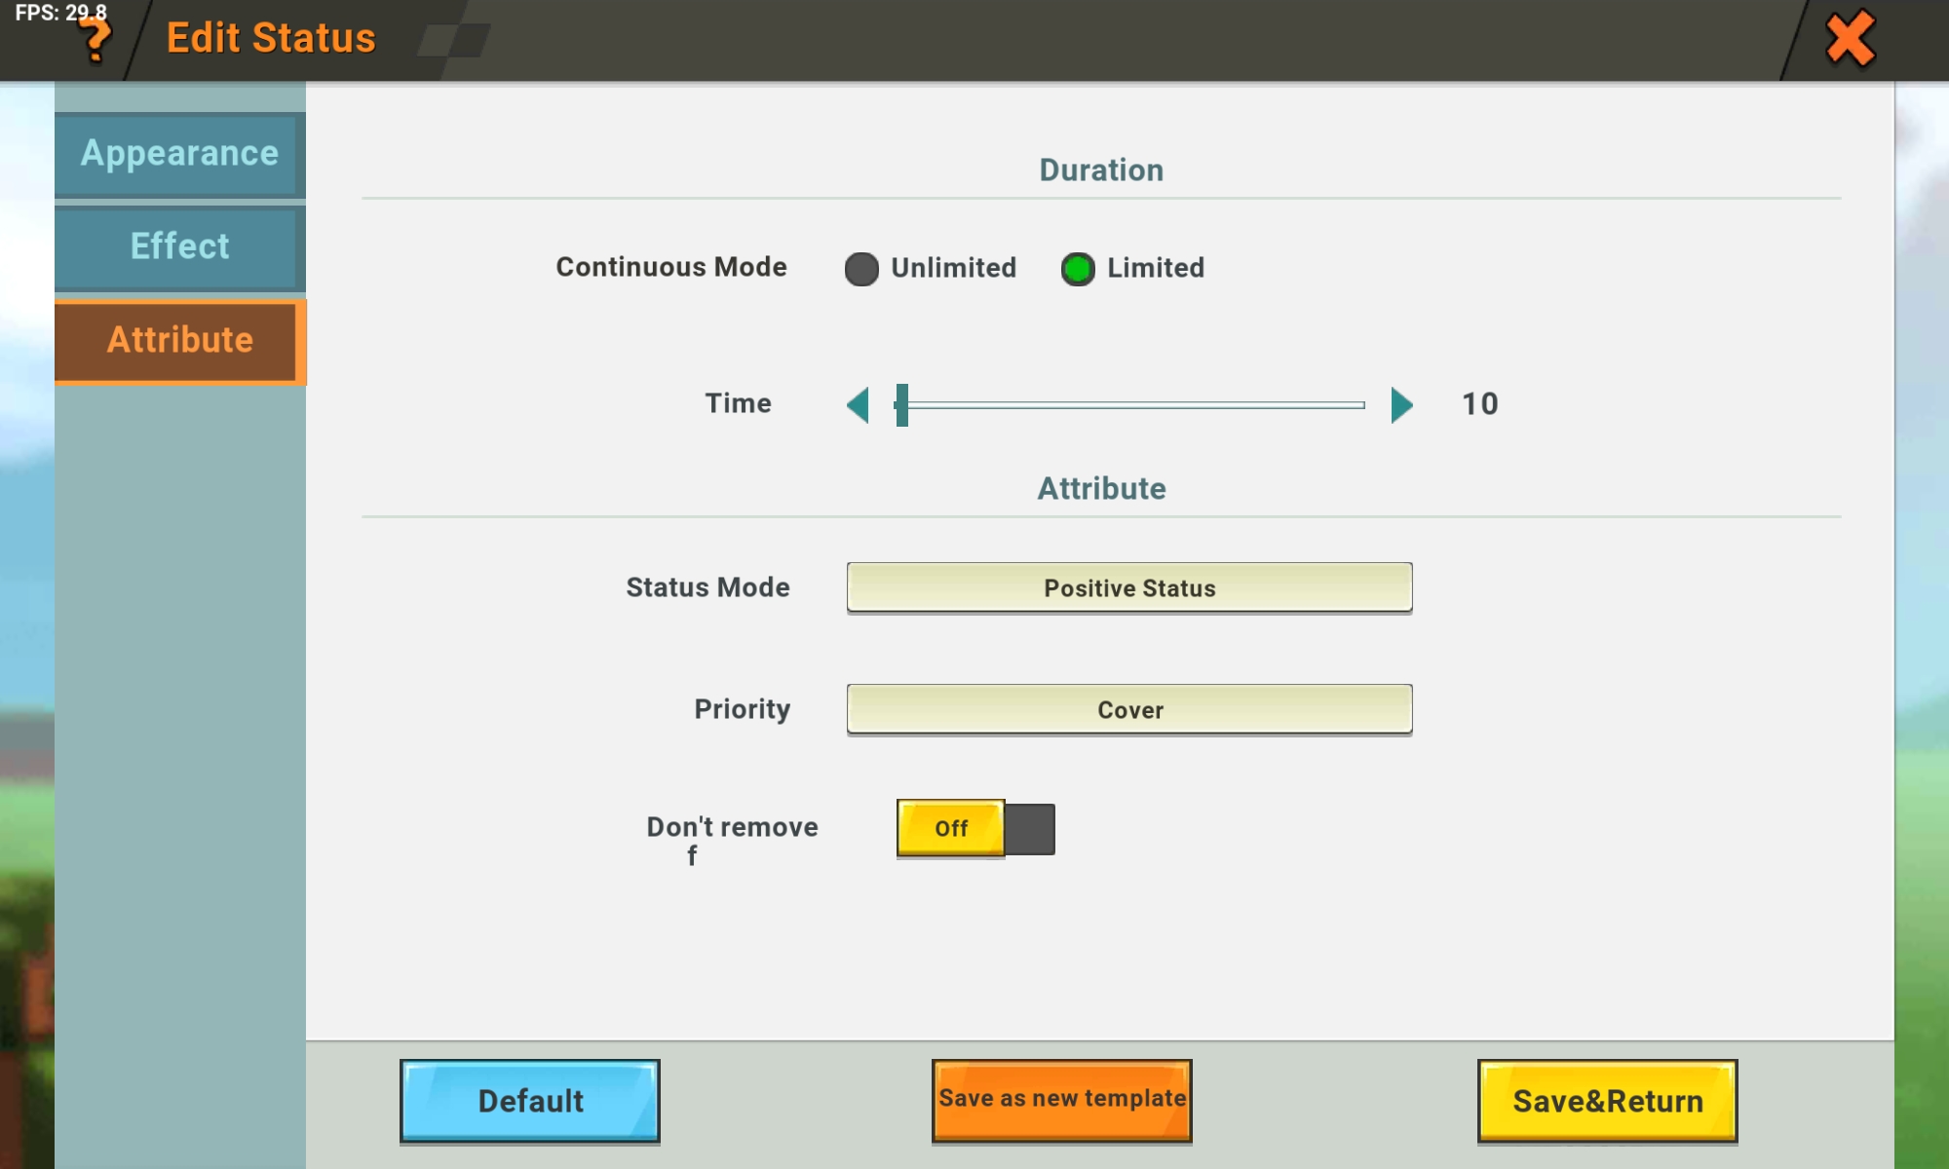Click the Save&Return button
This screenshot has width=1949, height=1169.
click(x=1607, y=1101)
